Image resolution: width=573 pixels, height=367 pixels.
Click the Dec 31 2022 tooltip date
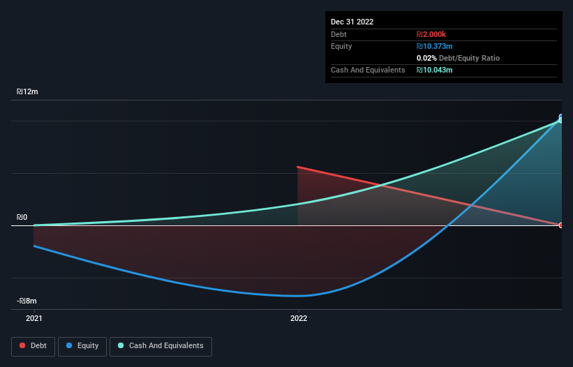352,22
